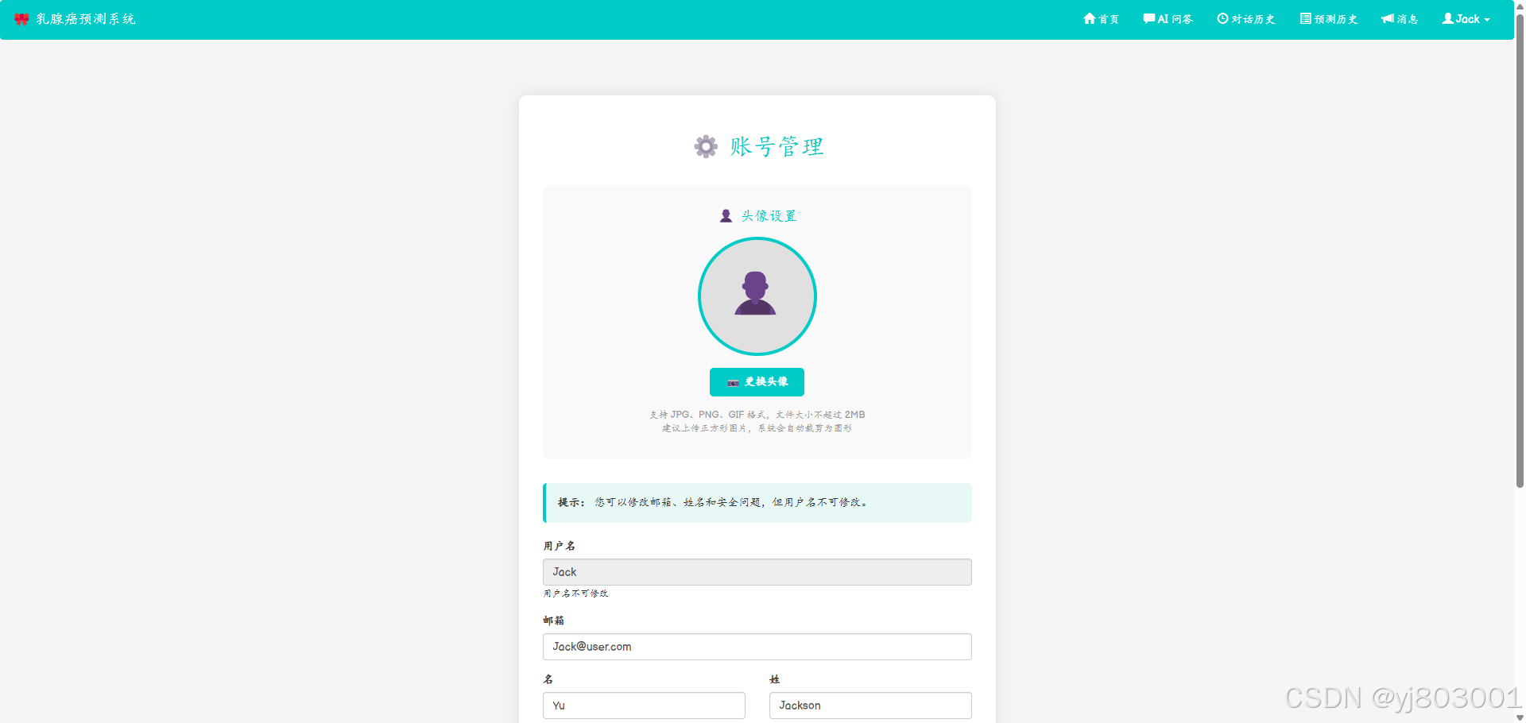This screenshot has height=723, width=1526.
Task: Open 对话历史 menu item
Action: pos(1245,19)
